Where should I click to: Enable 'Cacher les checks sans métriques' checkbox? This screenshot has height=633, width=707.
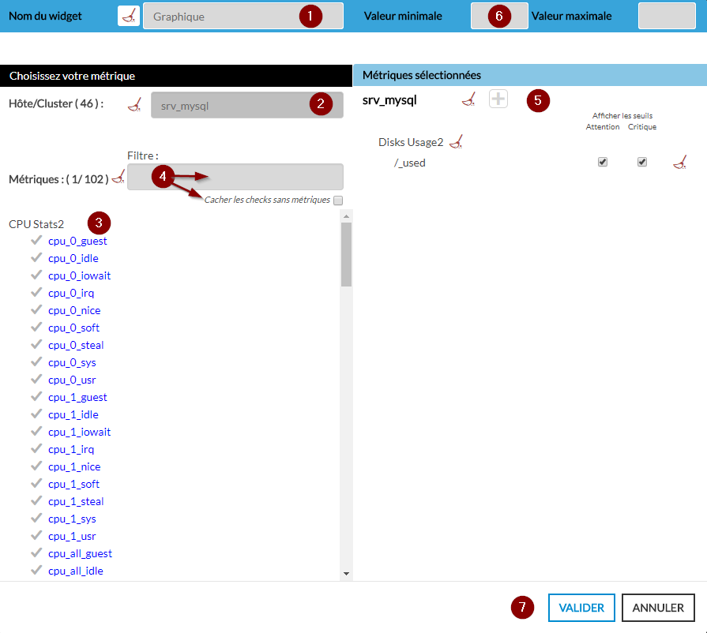pyautogui.click(x=338, y=200)
